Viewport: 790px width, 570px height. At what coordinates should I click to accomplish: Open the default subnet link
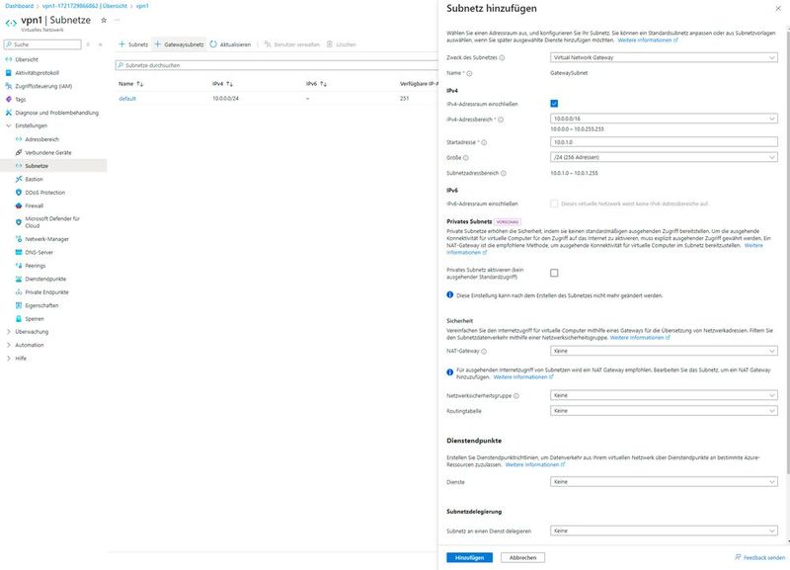tap(128, 101)
